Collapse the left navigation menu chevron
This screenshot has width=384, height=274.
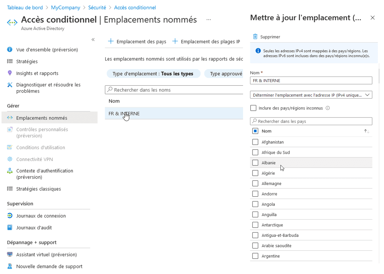(93, 40)
